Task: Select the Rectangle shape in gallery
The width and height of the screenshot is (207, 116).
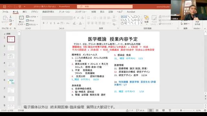Action: click(135, 17)
